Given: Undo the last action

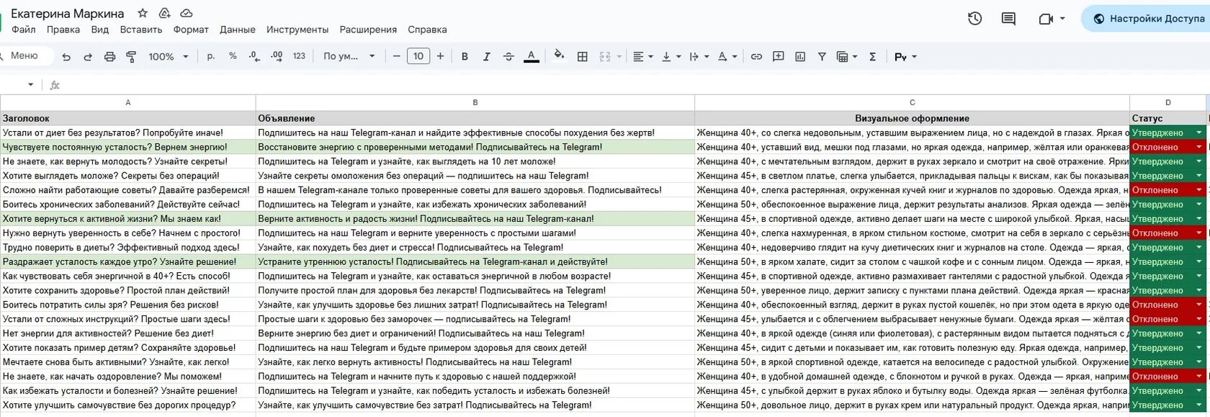Looking at the screenshot, I should tap(66, 56).
